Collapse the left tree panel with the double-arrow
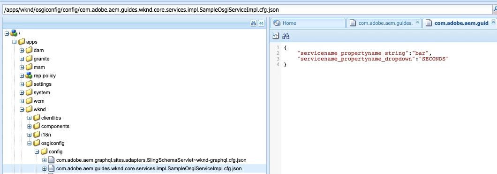Image resolution: width=497 pixels, height=174 pixels. (x=261, y=23)
